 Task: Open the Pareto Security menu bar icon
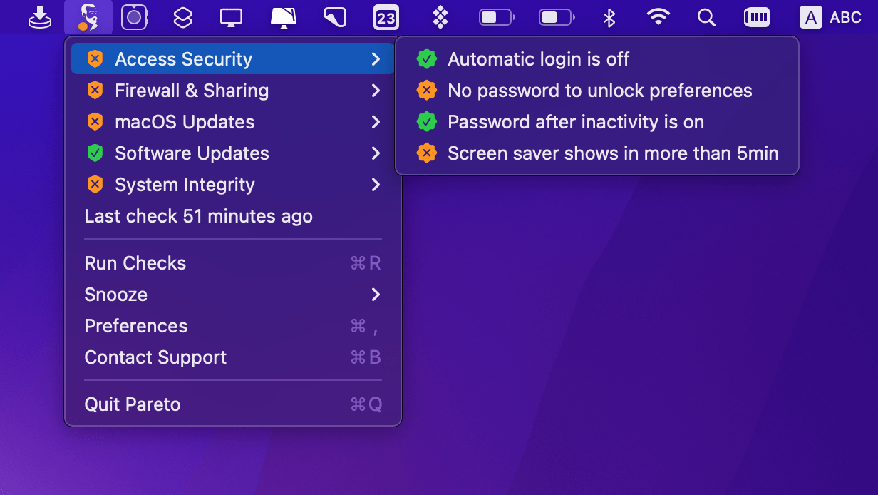click(x=88, y=17)
